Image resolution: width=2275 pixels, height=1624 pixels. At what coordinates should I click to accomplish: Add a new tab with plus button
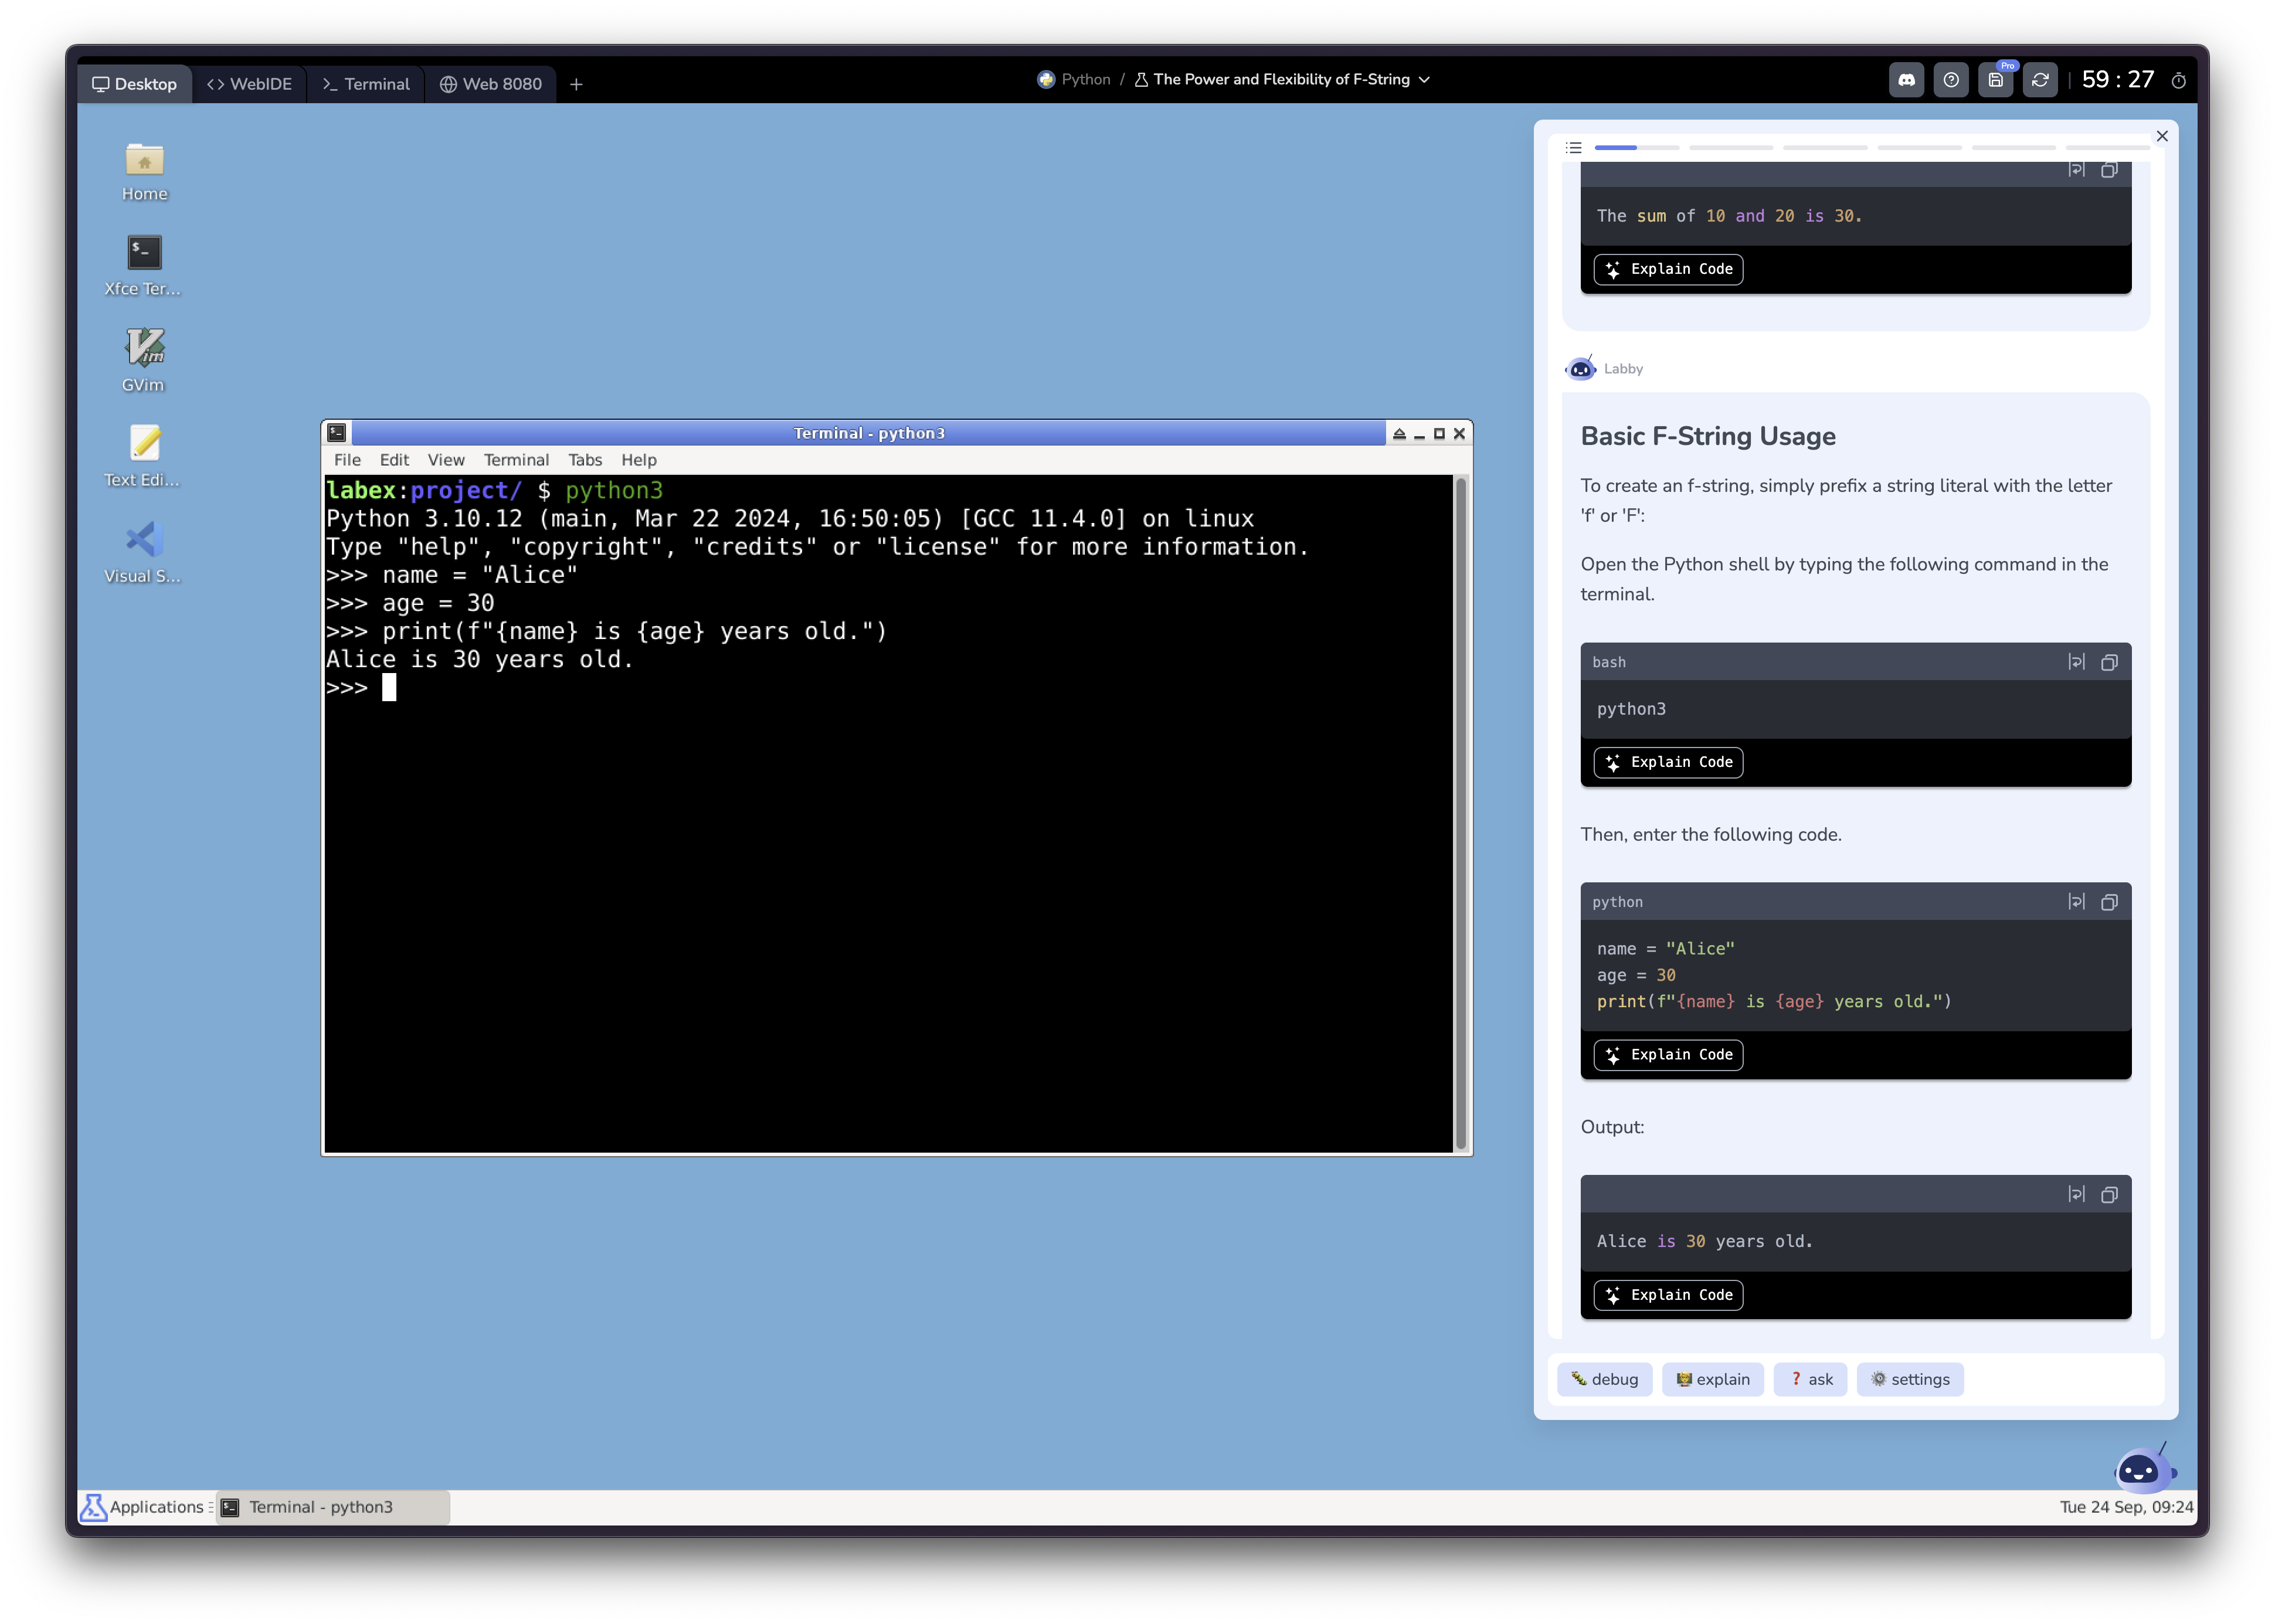coord(576,84)
